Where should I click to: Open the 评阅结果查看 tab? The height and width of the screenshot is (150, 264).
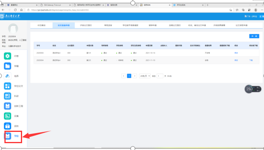[x=219, y=25]
